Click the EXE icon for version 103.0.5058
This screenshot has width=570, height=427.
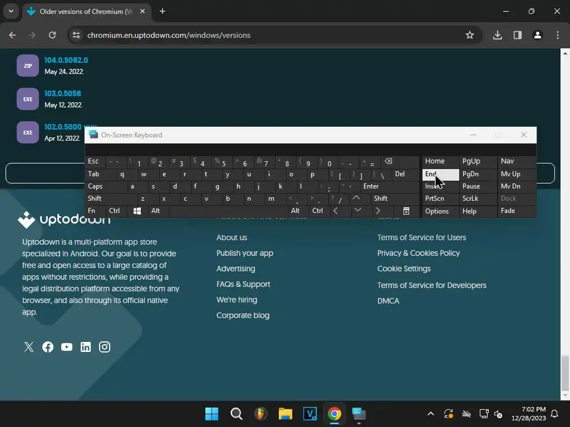(x=28, y=99)
